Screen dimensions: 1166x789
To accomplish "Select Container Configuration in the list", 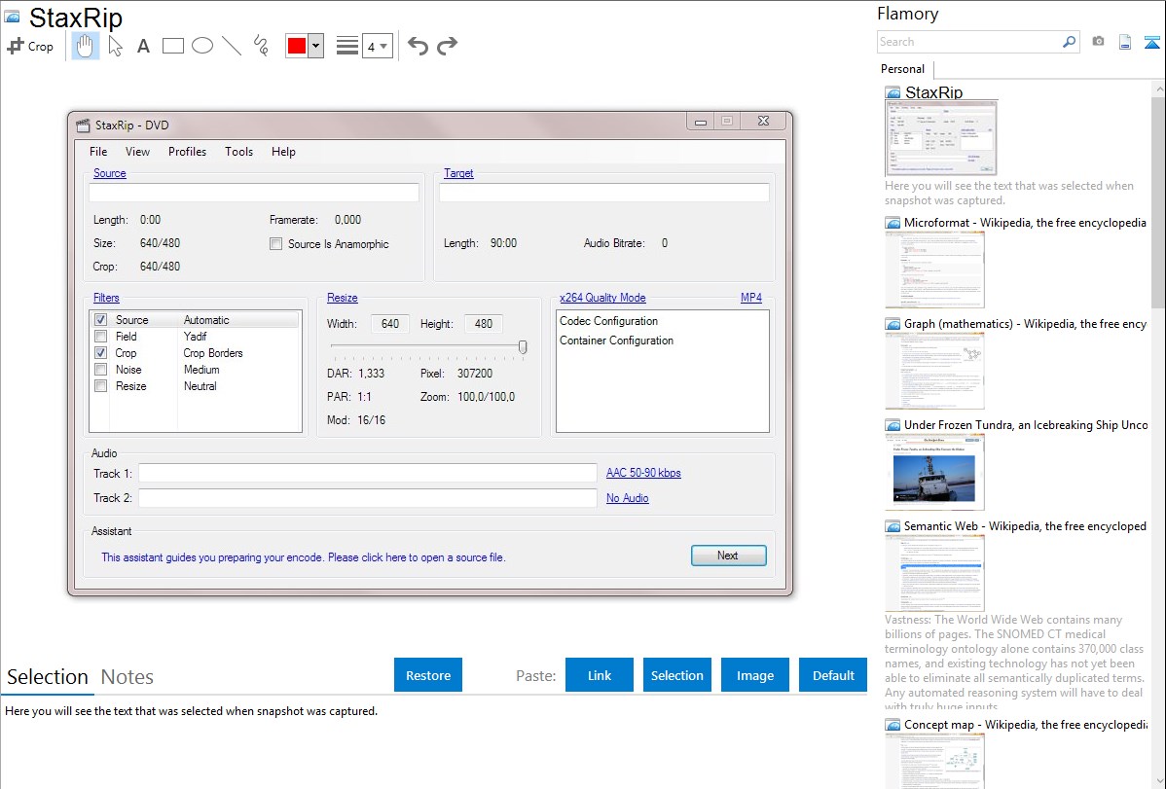I will point(616,341).
